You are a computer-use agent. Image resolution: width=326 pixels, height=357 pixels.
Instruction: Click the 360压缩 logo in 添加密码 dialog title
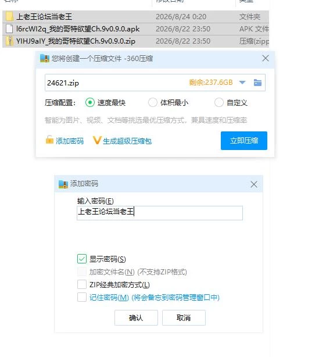click(63, 184)
